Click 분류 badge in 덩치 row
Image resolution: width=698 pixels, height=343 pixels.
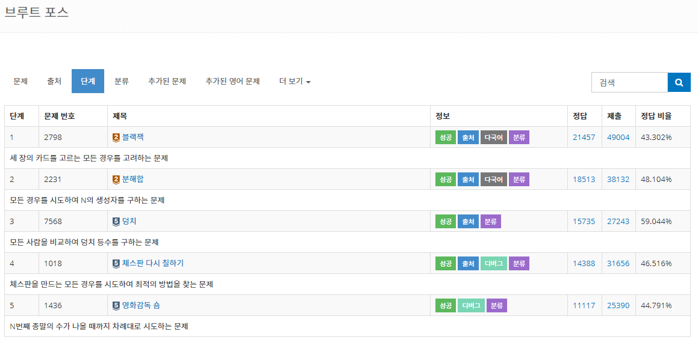coord(491,221)
